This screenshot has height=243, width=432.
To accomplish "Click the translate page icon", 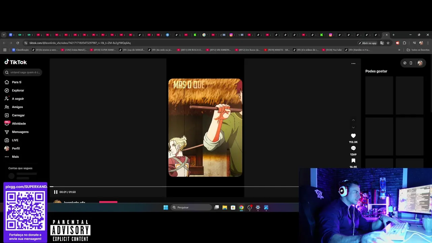I will click(382, 43).
